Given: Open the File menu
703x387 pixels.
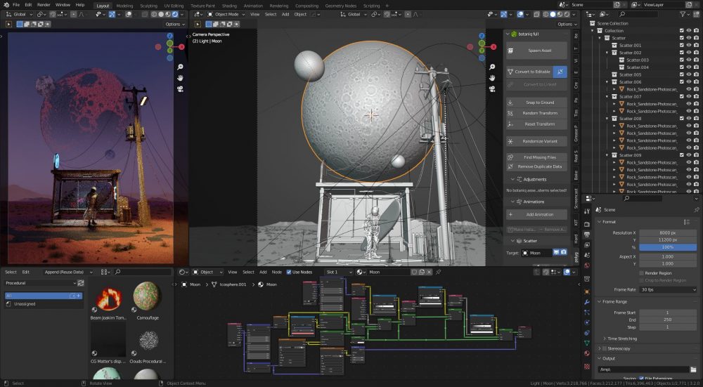Looking at the screenshot, I should [x=16, y=5].
